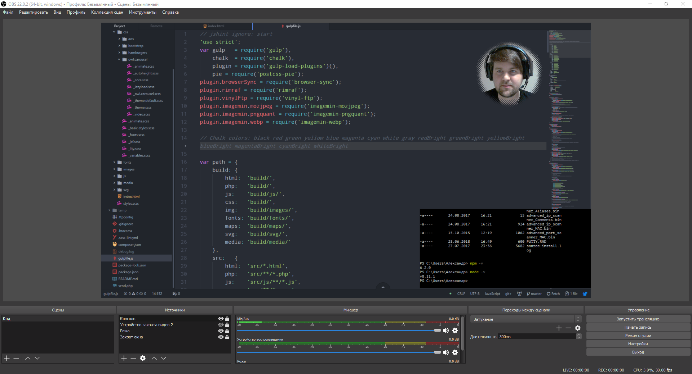Click the Запустить трансляцию button

[638, 319]
